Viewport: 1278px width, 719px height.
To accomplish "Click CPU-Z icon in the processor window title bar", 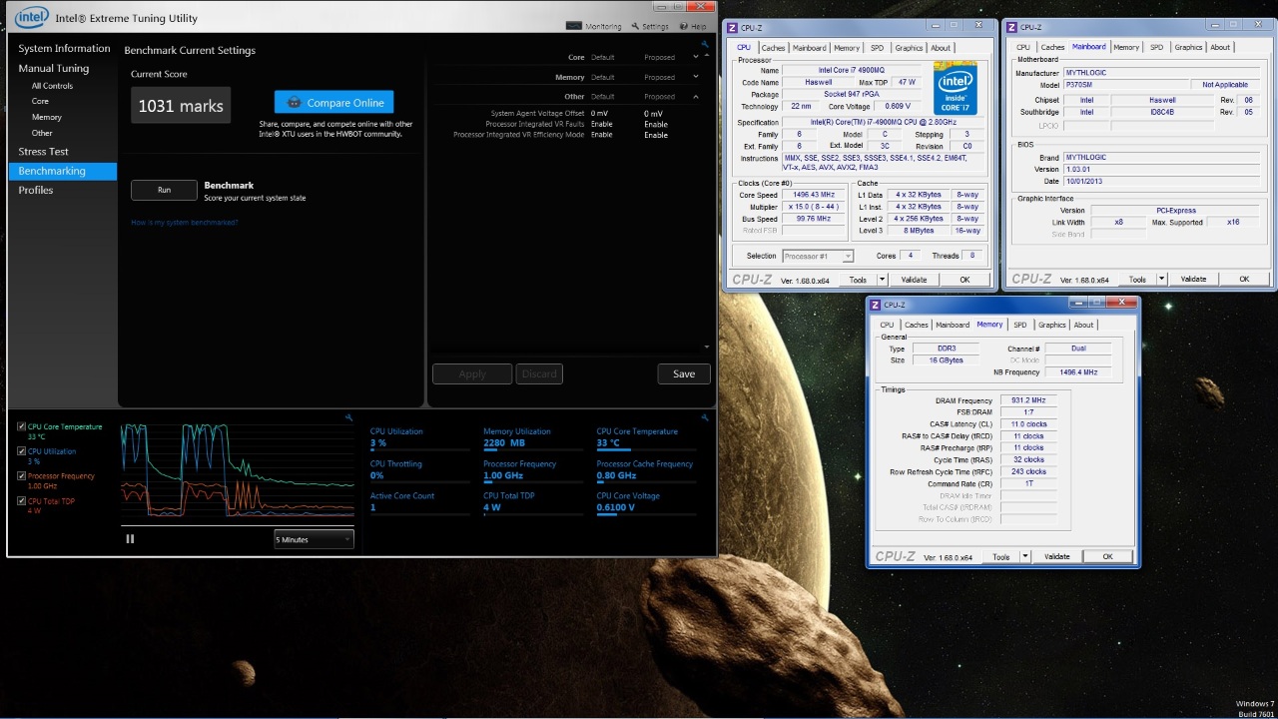I will (x=733, y=28).
